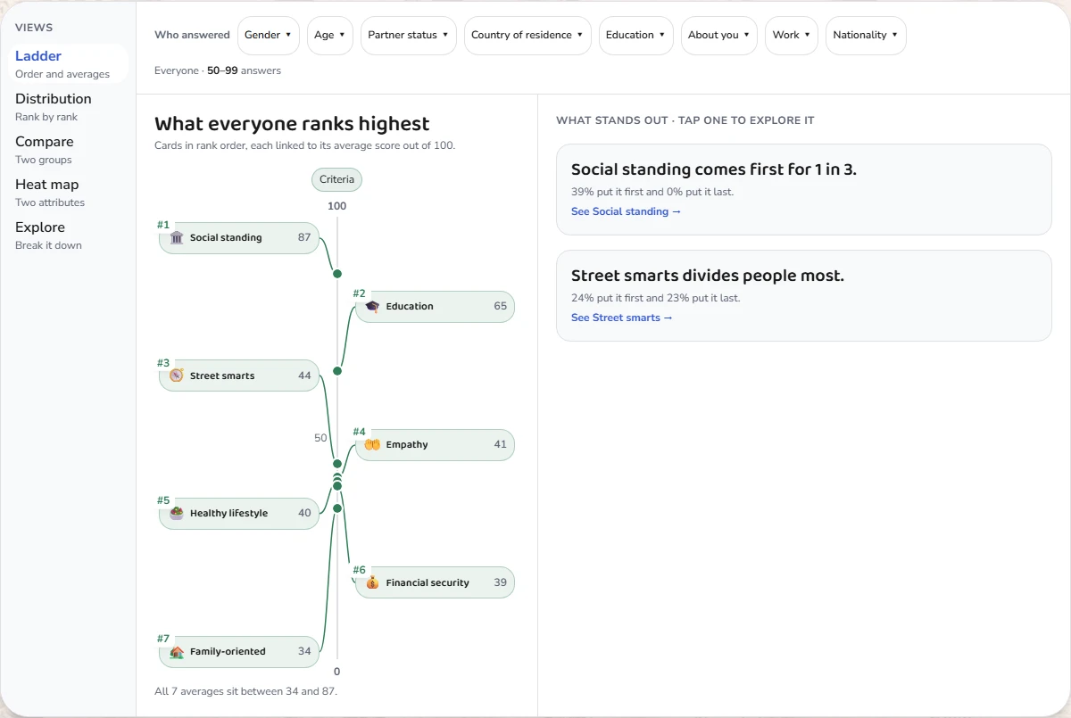Click the axis dot linked to Social standing

(337, 274)
